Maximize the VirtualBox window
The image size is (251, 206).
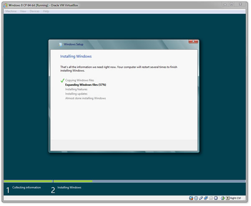pyautogui.click(x=231, y=5)
